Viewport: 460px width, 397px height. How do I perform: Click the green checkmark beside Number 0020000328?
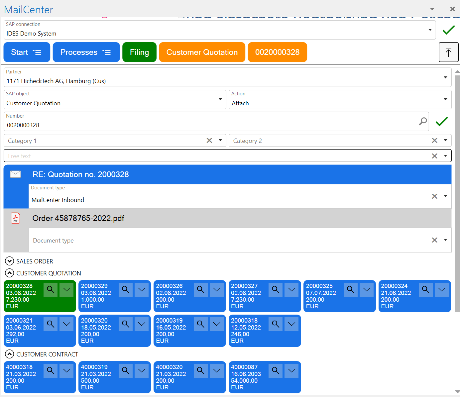(x=442, y=122)
